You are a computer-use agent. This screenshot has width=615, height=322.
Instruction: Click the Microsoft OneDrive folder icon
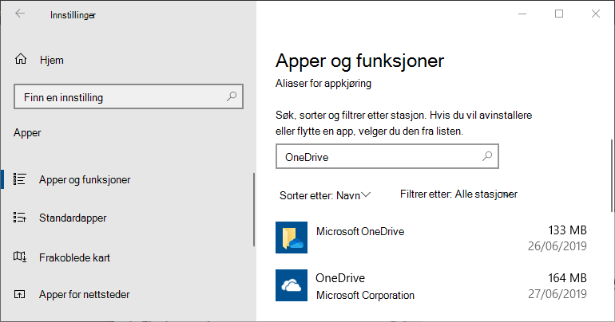[292, 238]
